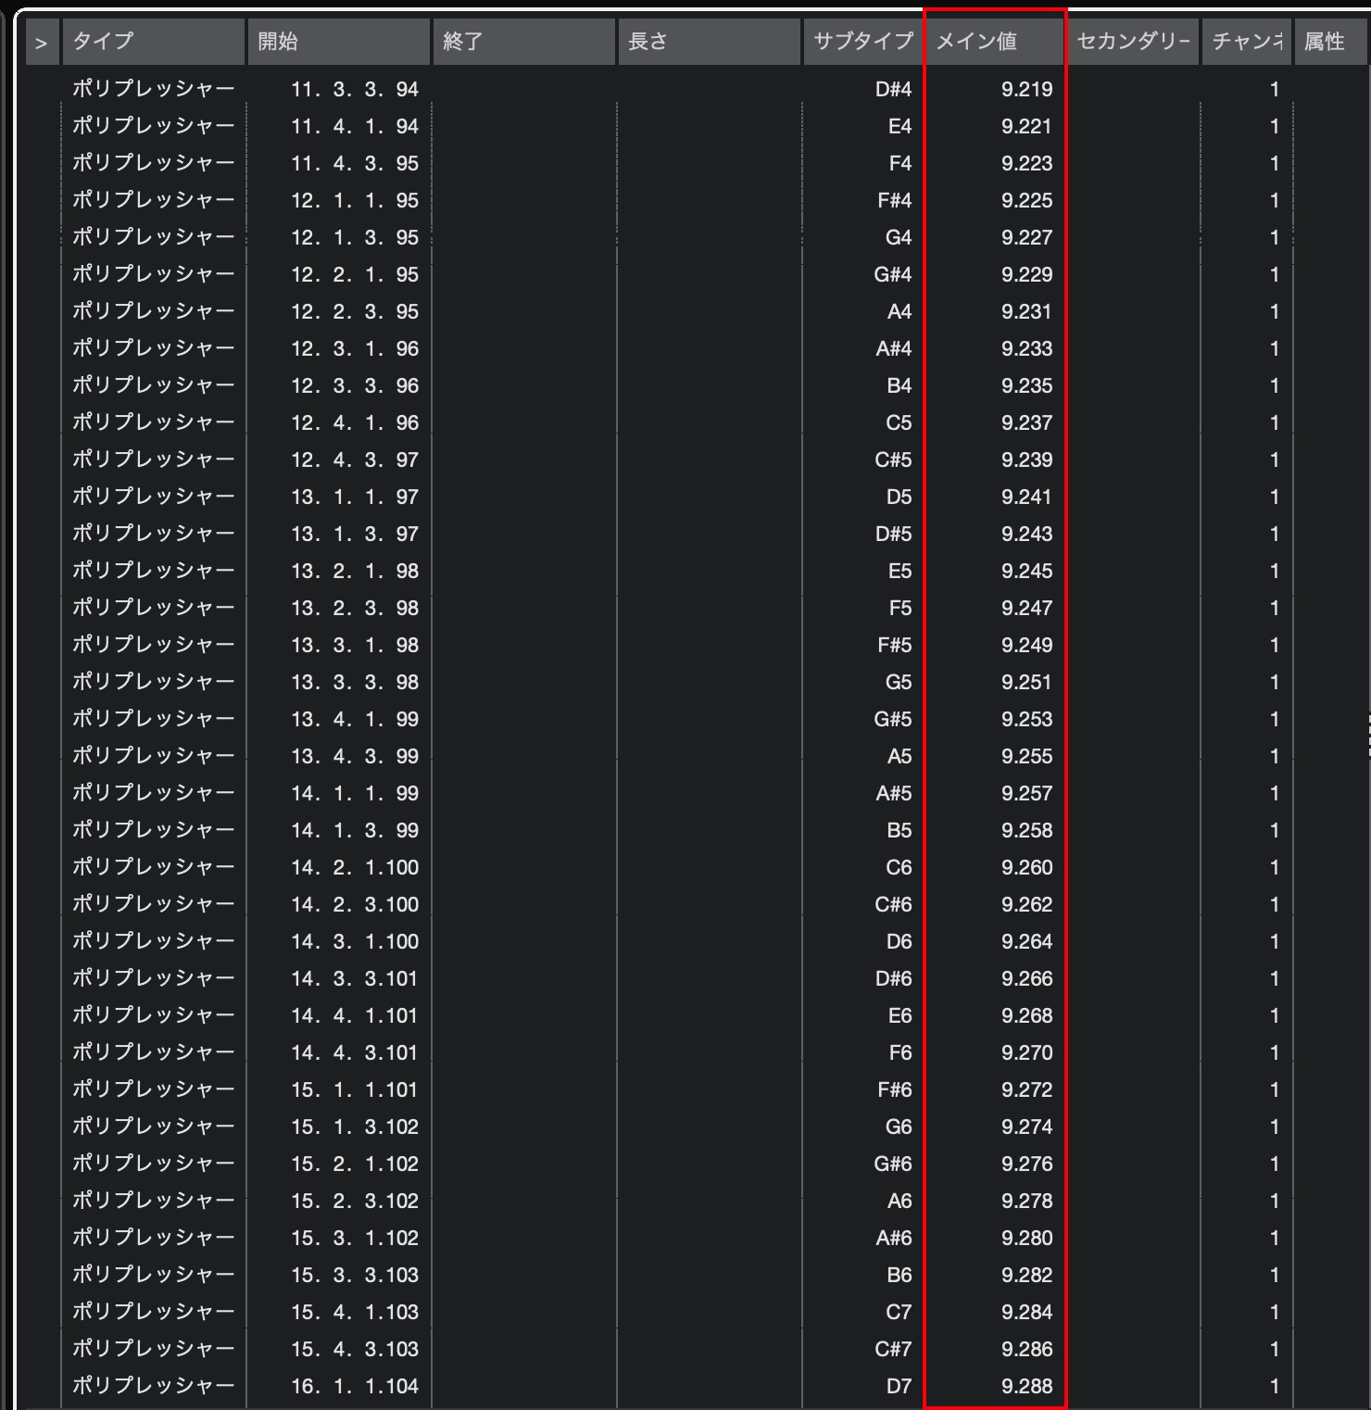Click subtype cell C#6
Screen dimensions: 1371x1410
(893, 904)
